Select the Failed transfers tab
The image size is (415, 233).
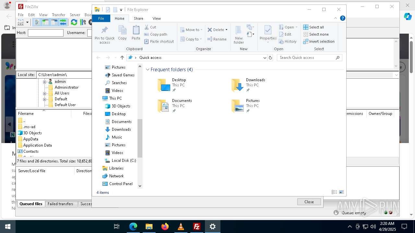[61, 204]
